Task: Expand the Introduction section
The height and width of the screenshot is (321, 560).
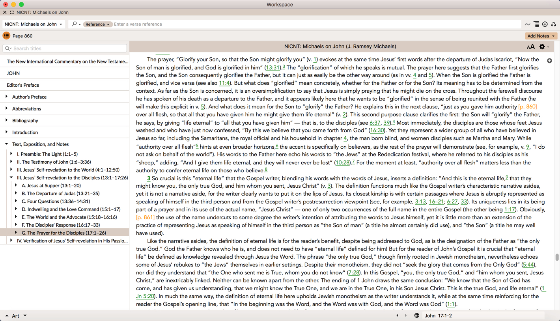Action: click(7, 132)
